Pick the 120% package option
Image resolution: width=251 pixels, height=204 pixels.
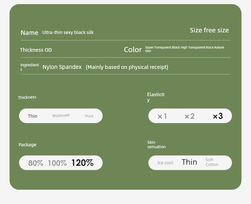82,163
